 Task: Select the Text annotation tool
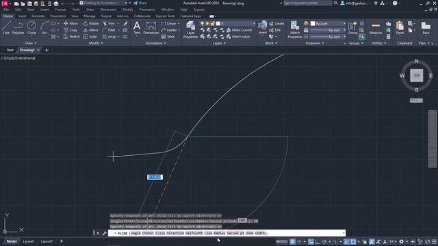pyautogui.click(x=137, y=28)
